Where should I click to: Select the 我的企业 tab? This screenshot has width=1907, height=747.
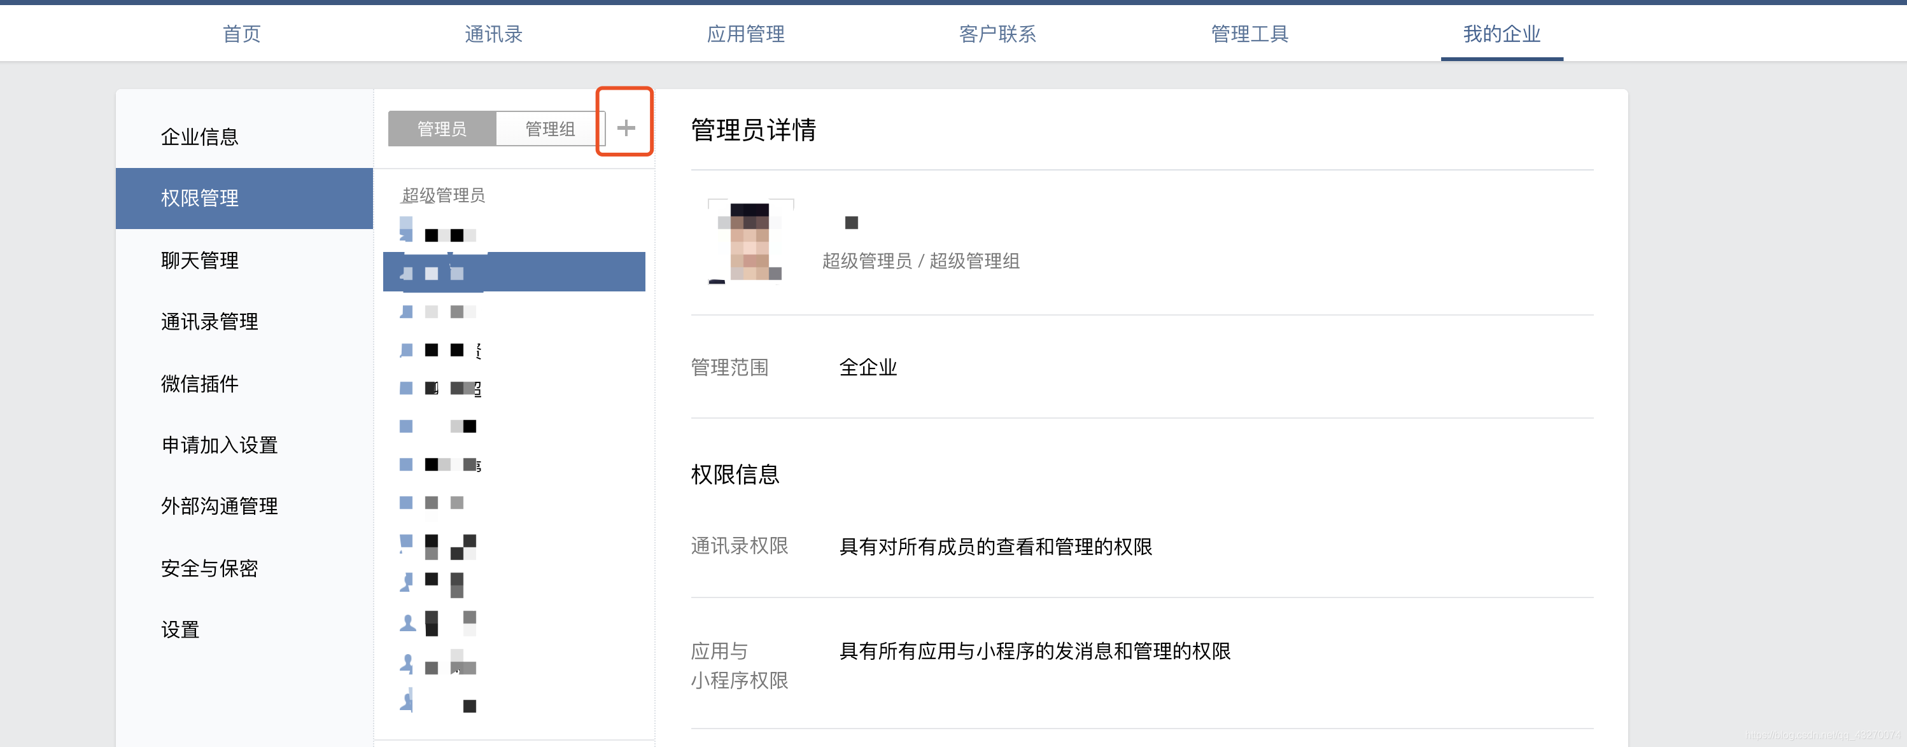coord(1502,34)
